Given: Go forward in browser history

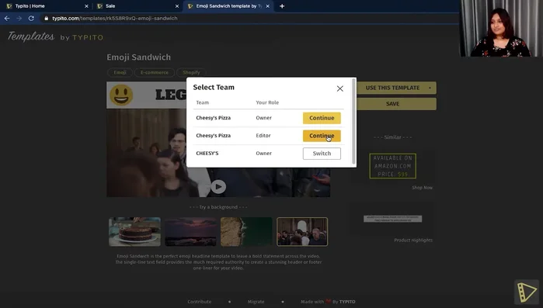Looking at the screenshot, I should [19, 19].
